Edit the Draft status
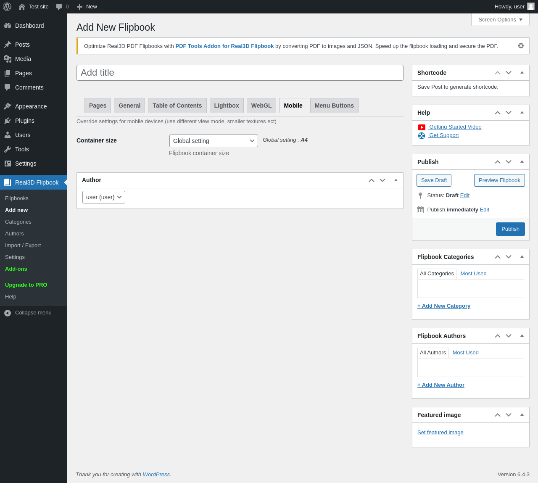The image size is (538, 483). pos(465,195)
